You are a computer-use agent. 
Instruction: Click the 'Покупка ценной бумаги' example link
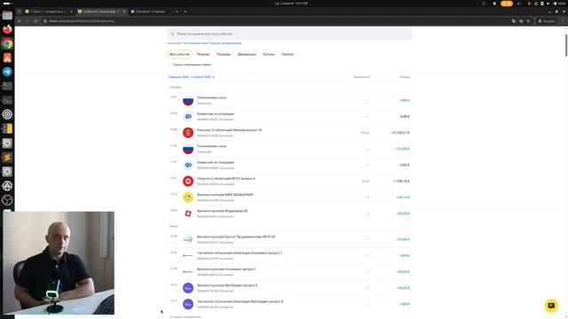[225, 43]
